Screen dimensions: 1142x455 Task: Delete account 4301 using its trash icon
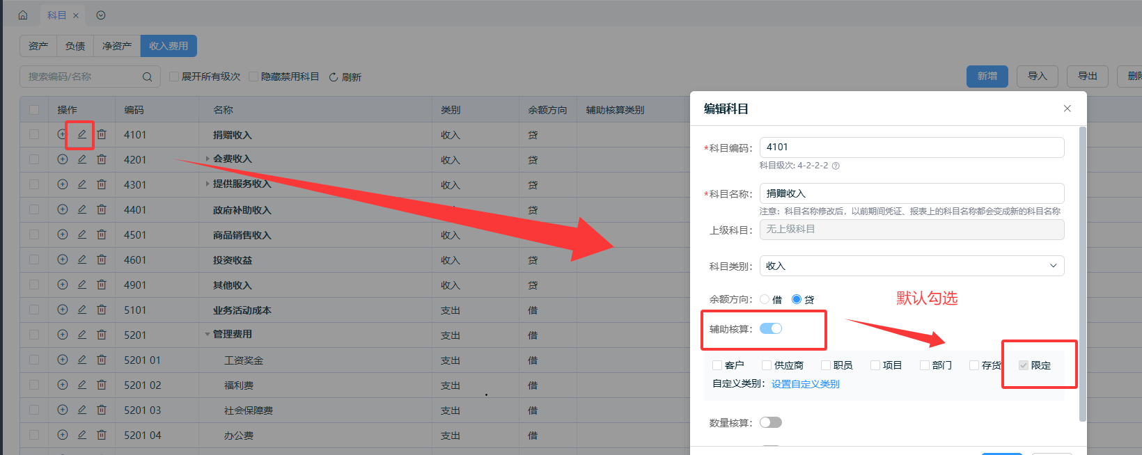pos(102,184)
